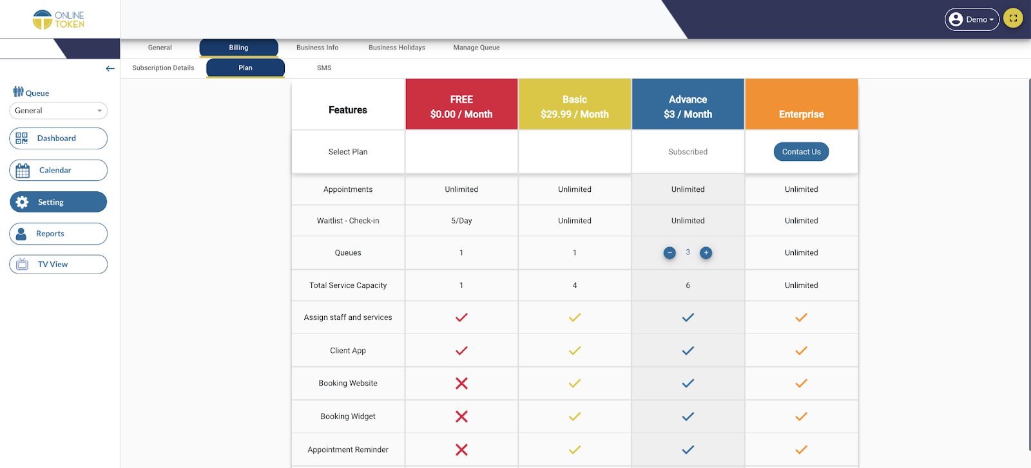Click the Contact Us button
The width and height of the screenshot is (1031, 468).
tap(801, 152)
